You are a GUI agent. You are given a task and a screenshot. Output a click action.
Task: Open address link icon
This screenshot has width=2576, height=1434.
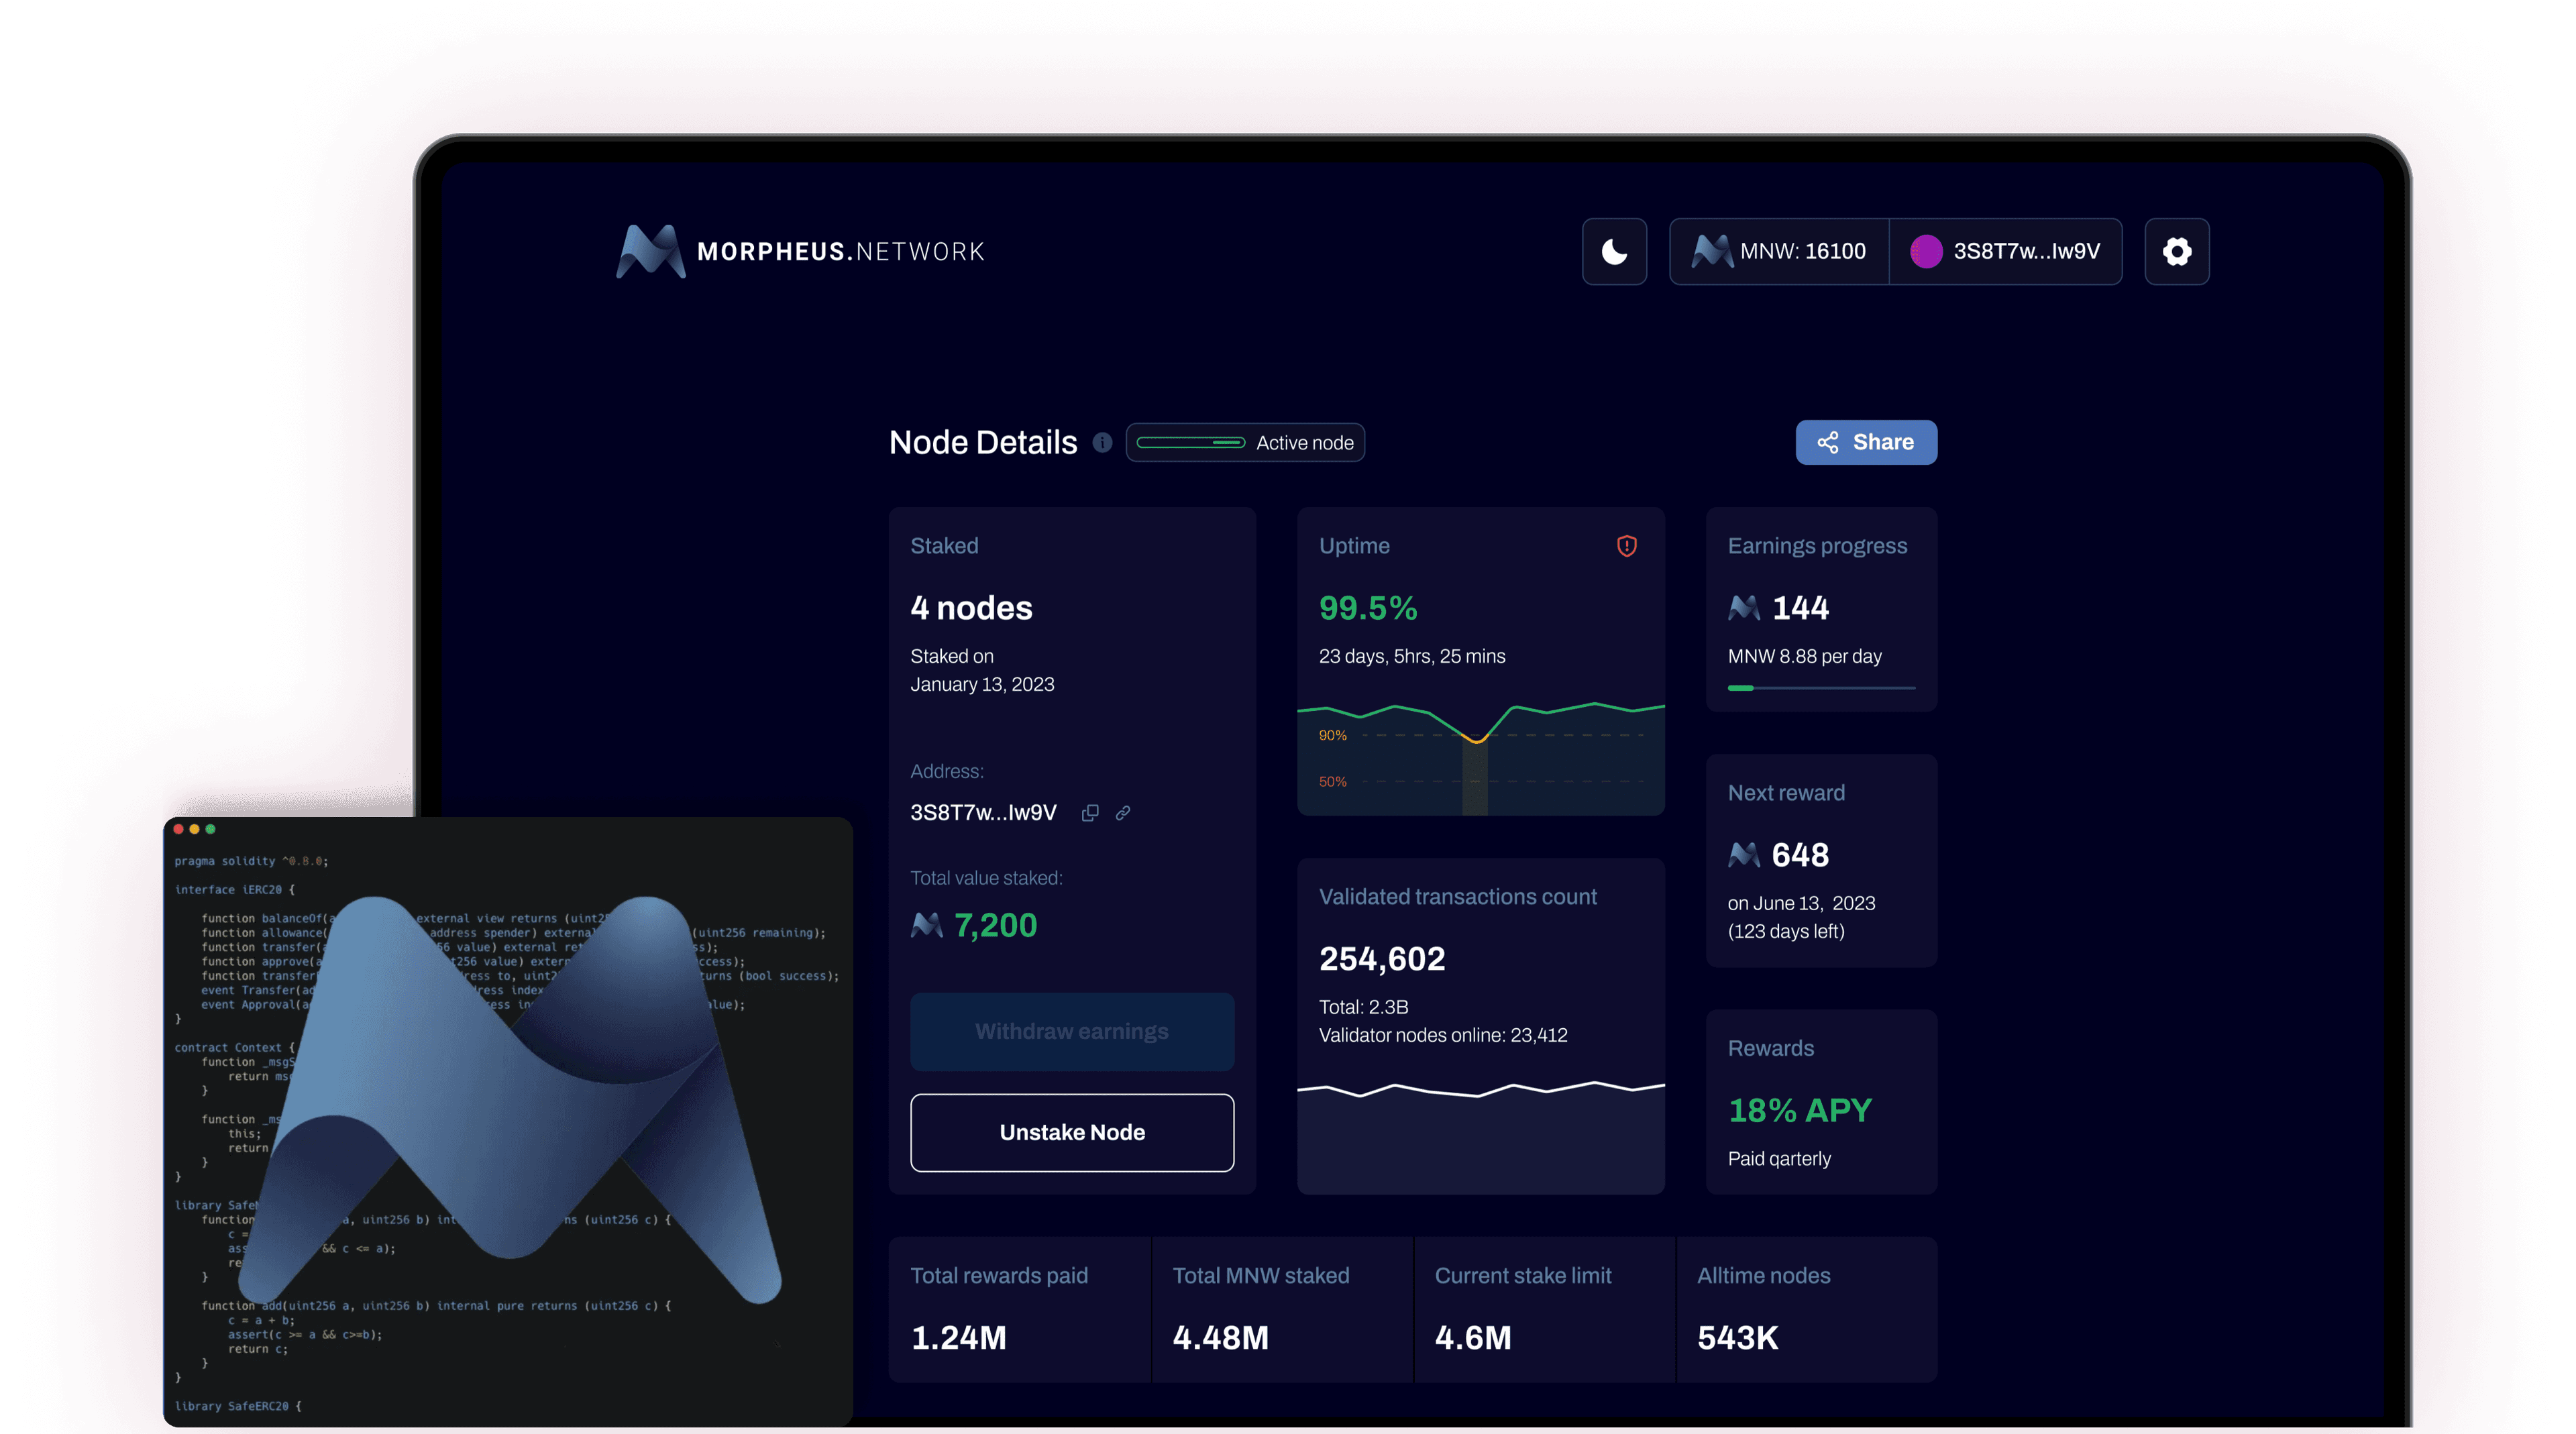pos(1123,813)
